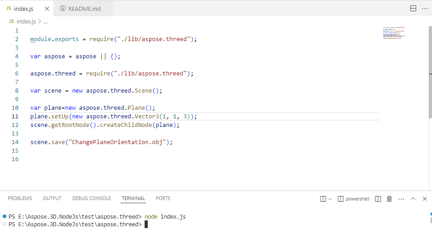Split the terminal pane
The image size is (432, 252).
tap(378, 199)
